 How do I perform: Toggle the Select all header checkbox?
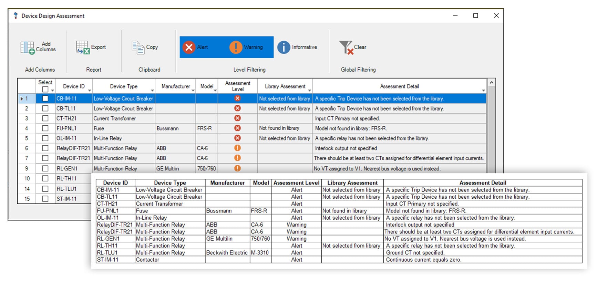[x=45, y=90]
